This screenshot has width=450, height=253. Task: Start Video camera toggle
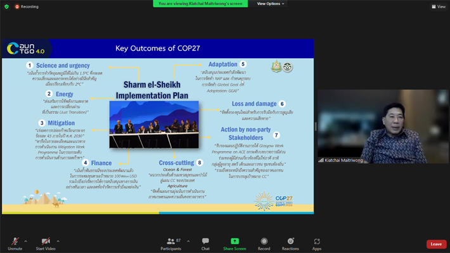pyautogui.click(x=46, y=244)
